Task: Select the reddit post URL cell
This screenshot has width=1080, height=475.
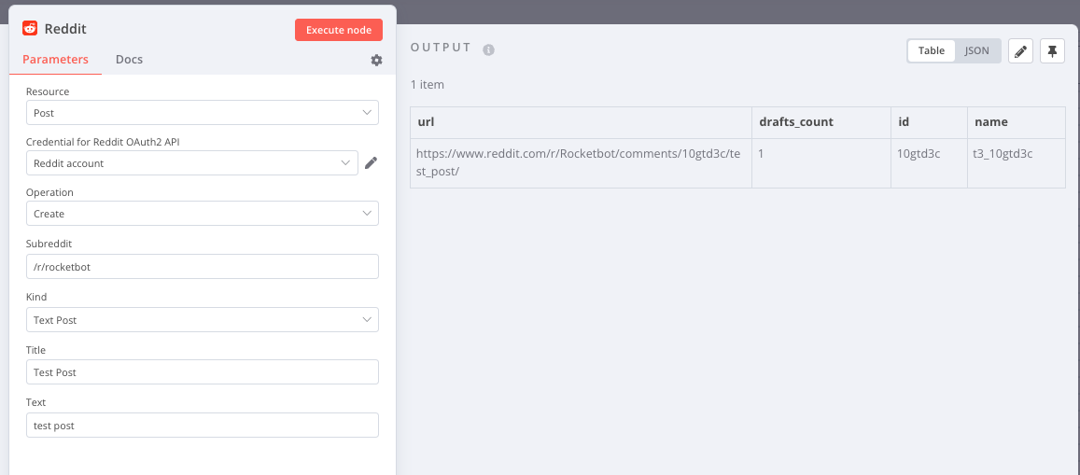Action: 580,162
